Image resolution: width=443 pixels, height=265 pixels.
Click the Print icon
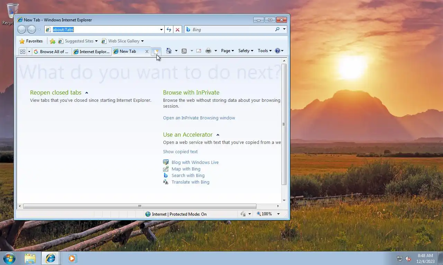point(208,51)
